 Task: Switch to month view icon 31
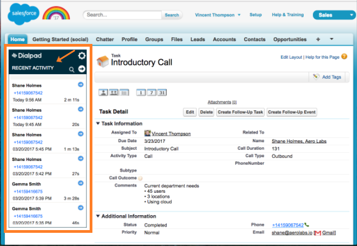tap(162, 93)
